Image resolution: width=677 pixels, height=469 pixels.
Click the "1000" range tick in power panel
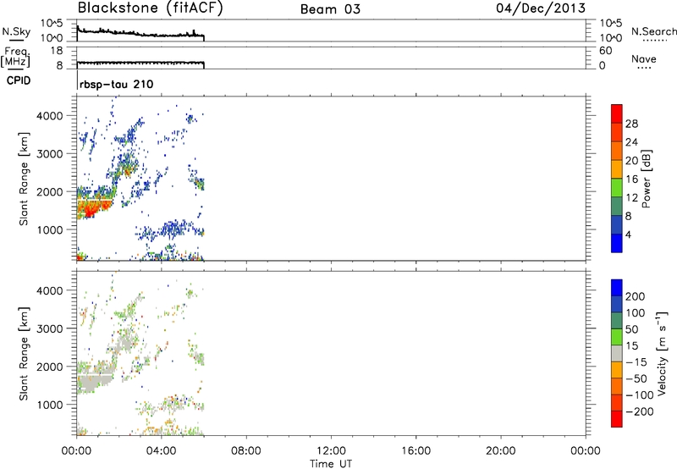[x=49, y=229]
